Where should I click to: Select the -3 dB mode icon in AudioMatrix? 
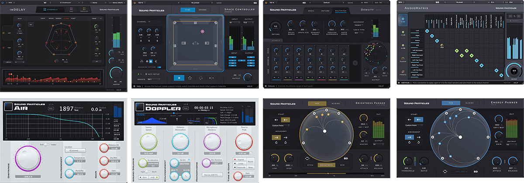click(x=403, y=33)
